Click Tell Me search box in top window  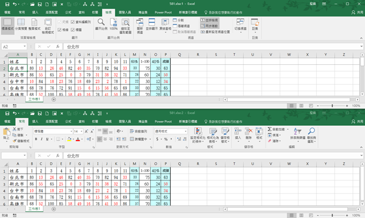223,13
